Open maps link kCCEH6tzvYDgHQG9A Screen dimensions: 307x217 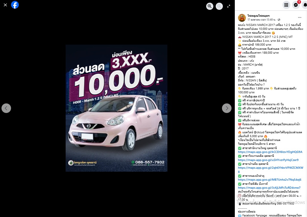[x=270, y=152]
